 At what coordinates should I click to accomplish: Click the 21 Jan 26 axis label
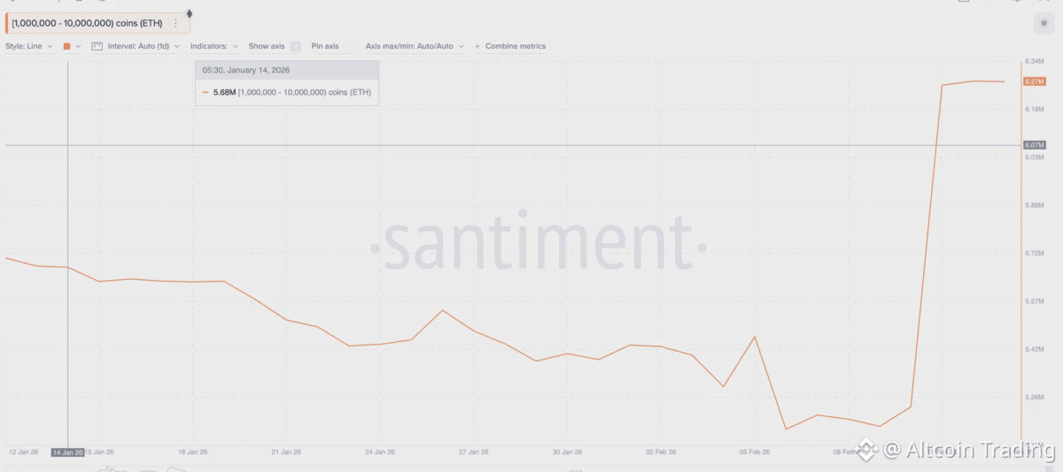point(286,452)
